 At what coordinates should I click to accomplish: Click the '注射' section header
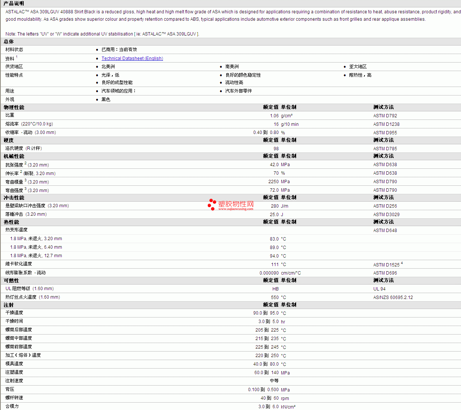tap(9, 305)
